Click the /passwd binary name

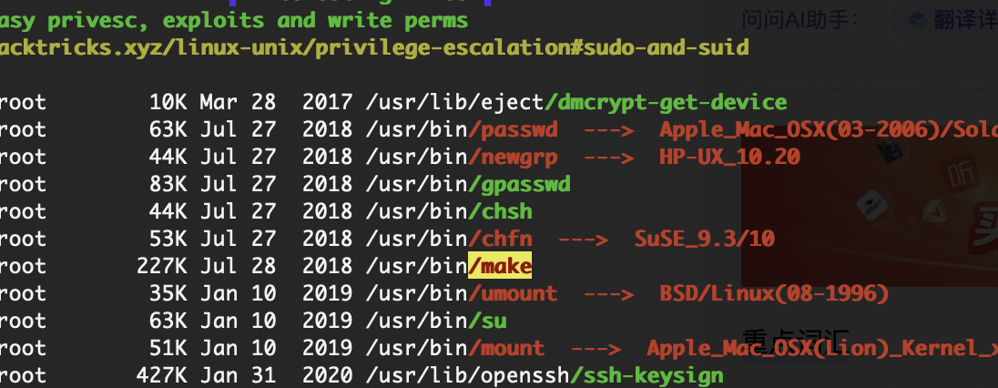click(513, 130)
